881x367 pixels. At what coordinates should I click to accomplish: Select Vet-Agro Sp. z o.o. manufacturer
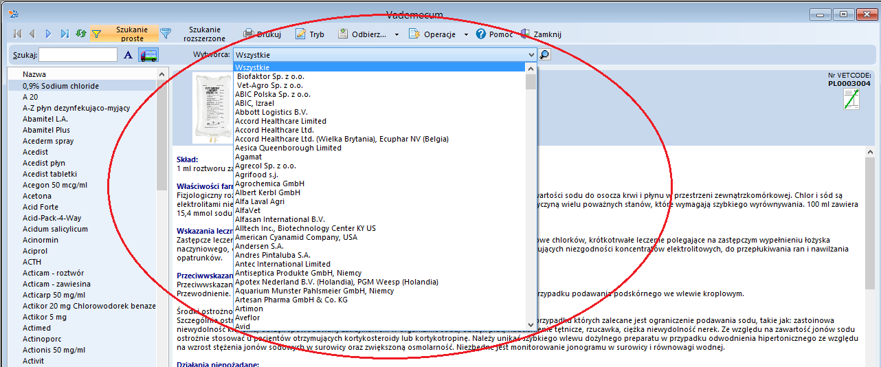coord(380,85)
